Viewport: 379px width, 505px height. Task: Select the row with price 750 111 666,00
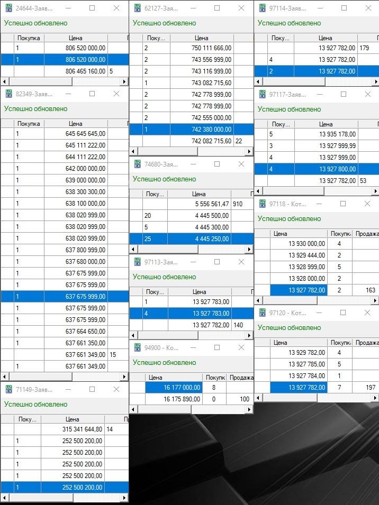click(x=192, y=48)
